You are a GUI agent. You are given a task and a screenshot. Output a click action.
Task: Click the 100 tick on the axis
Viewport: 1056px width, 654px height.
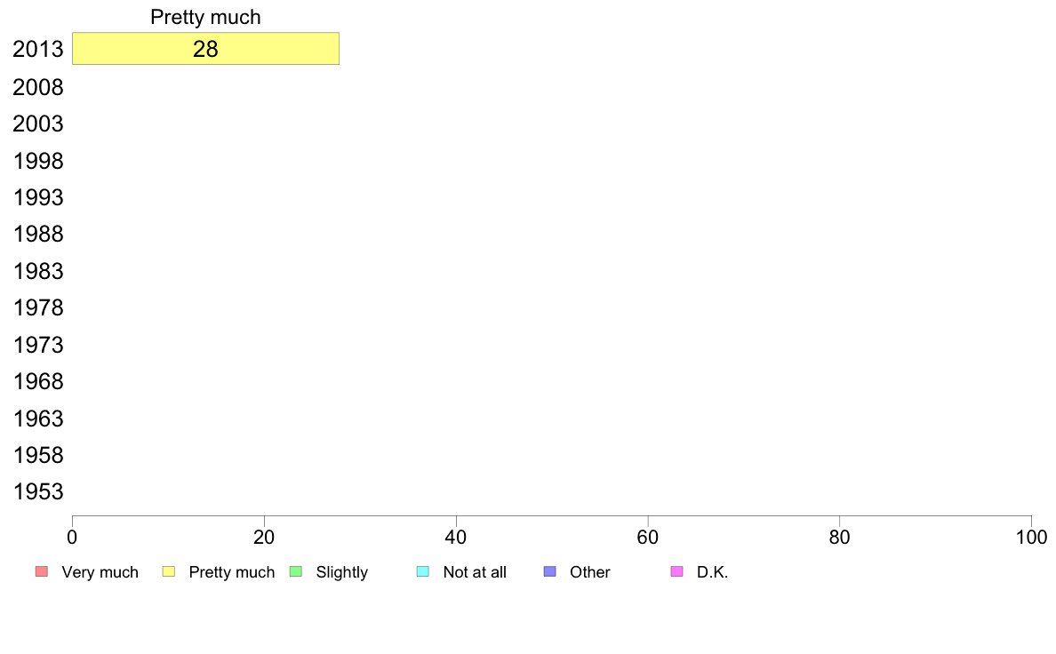(x=1031, y=537)
